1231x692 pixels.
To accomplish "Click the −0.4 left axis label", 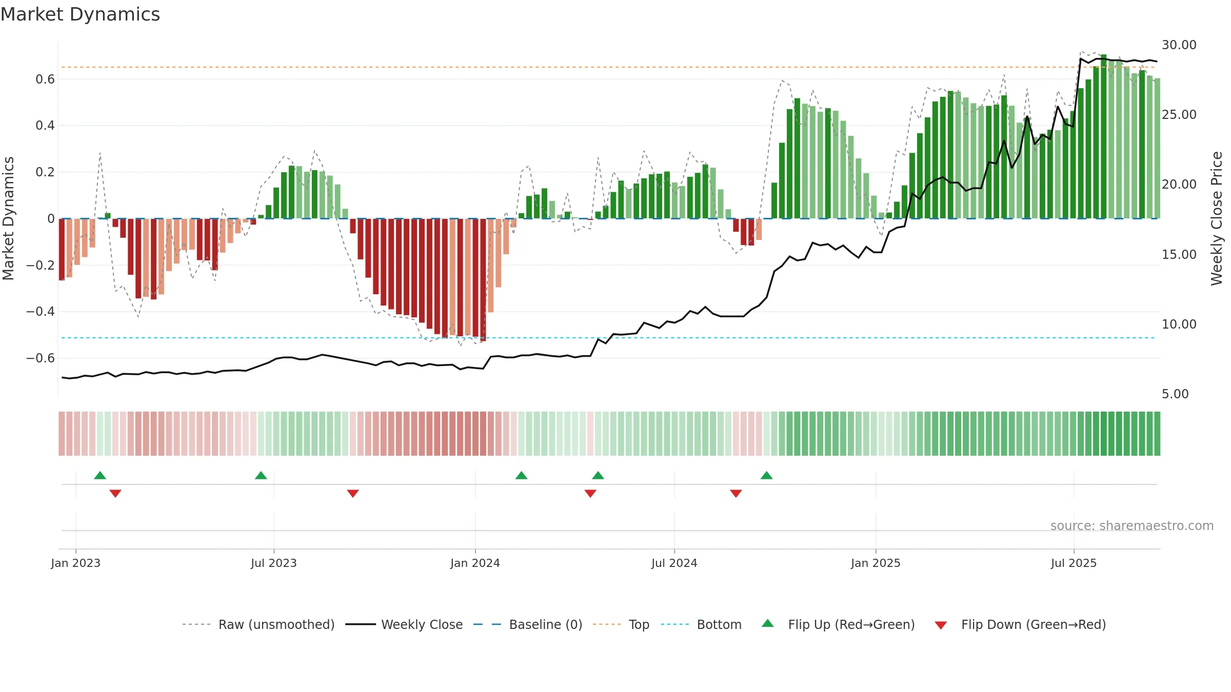I will click(41, 312).
